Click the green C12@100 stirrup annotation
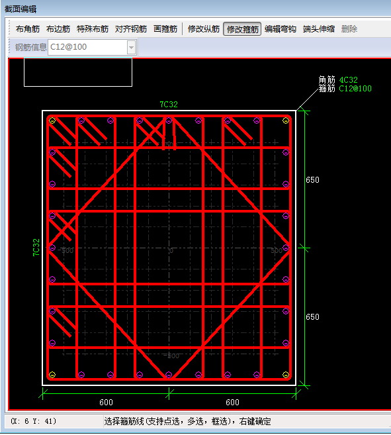The image size is (391, 435). [355, 89]
